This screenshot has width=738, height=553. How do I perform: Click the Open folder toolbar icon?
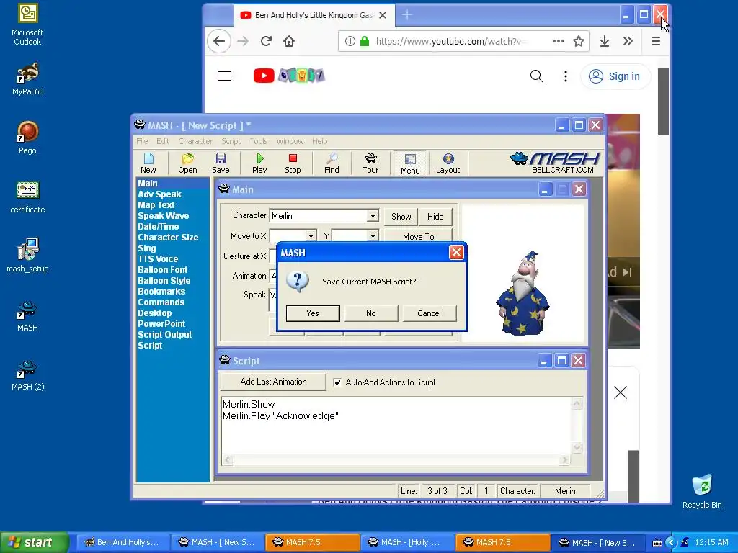point(187,163)
